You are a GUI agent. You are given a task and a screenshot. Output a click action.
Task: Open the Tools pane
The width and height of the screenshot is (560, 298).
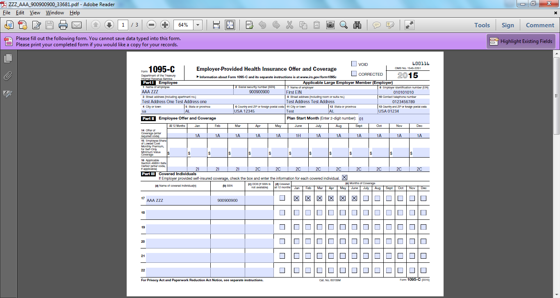(x=482, y=25)
